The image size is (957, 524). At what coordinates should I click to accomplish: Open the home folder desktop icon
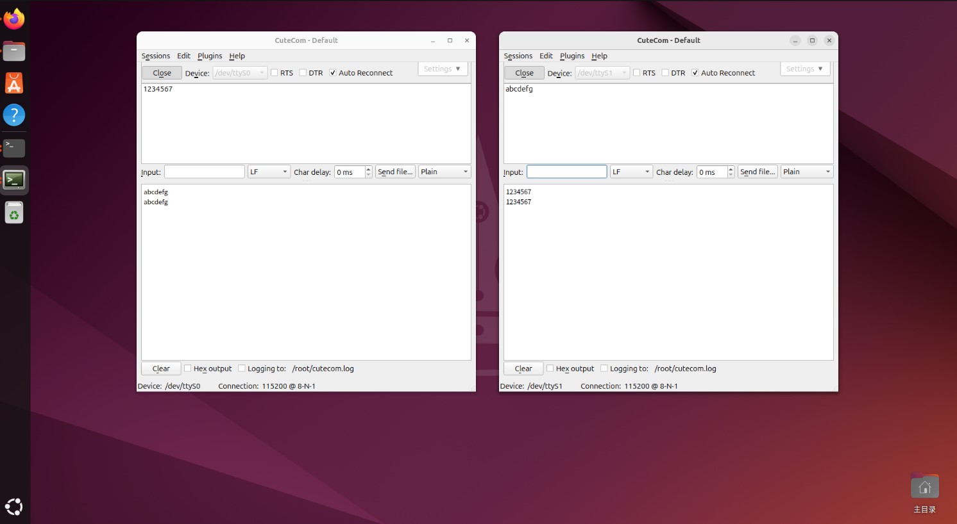pos(924,493)
